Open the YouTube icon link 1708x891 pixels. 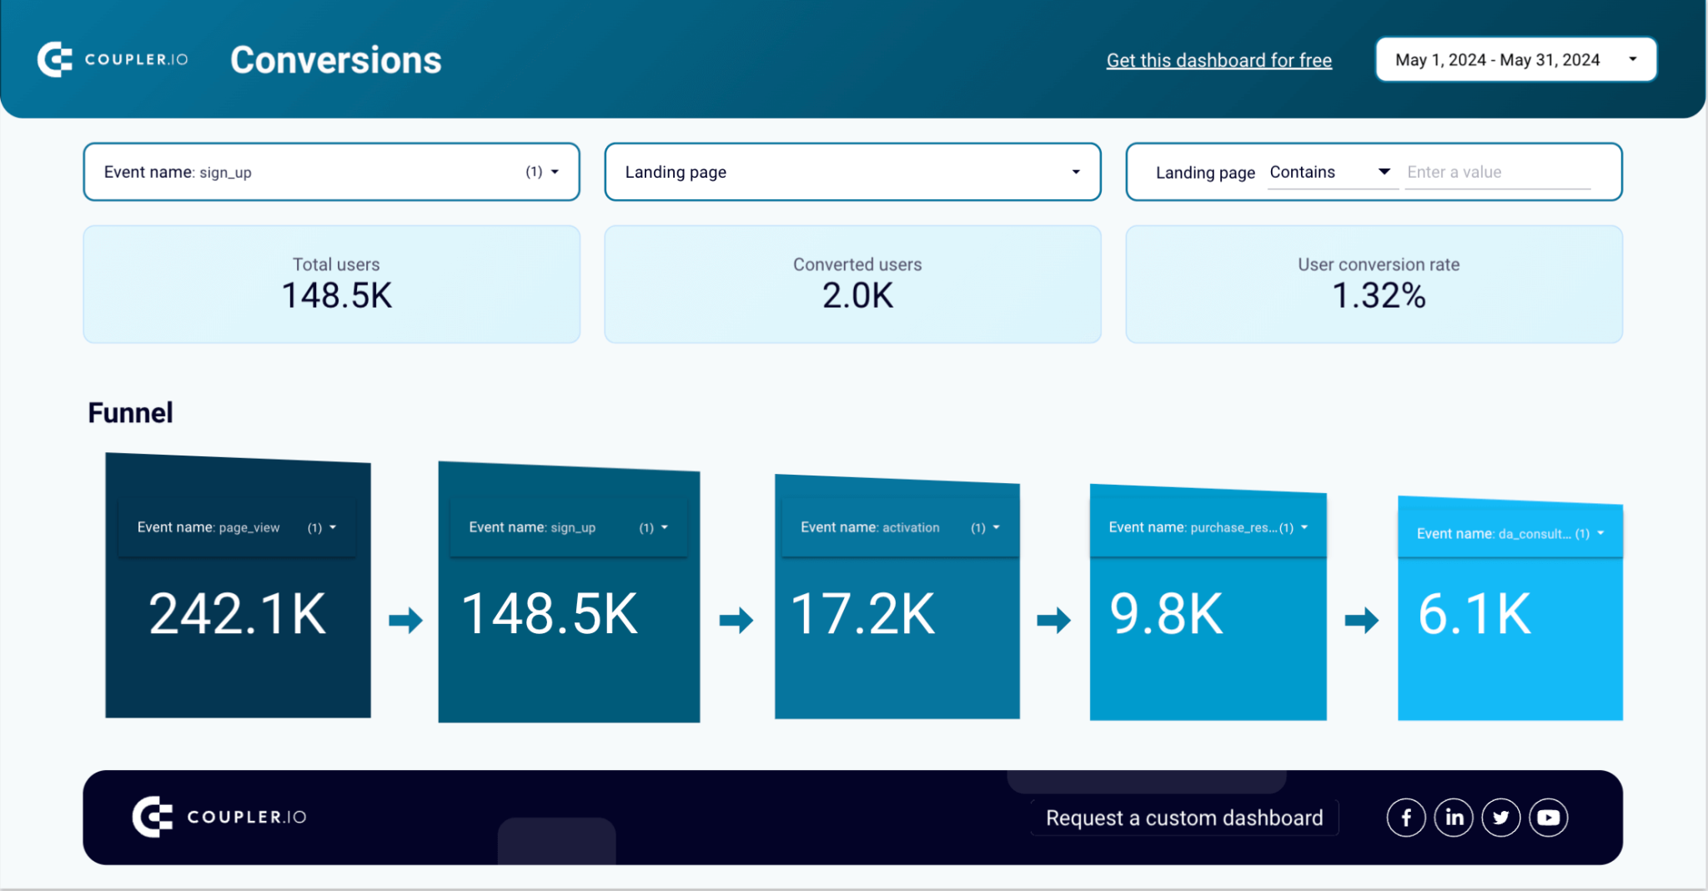click(1549, 818)
